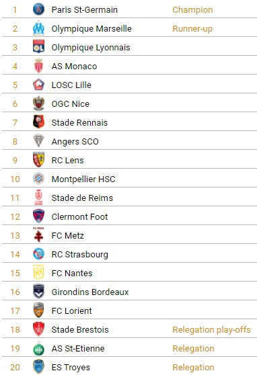Click the RC Lens shield logo
This screenshot has height=375, width=257.
click(x=38, y=159)
